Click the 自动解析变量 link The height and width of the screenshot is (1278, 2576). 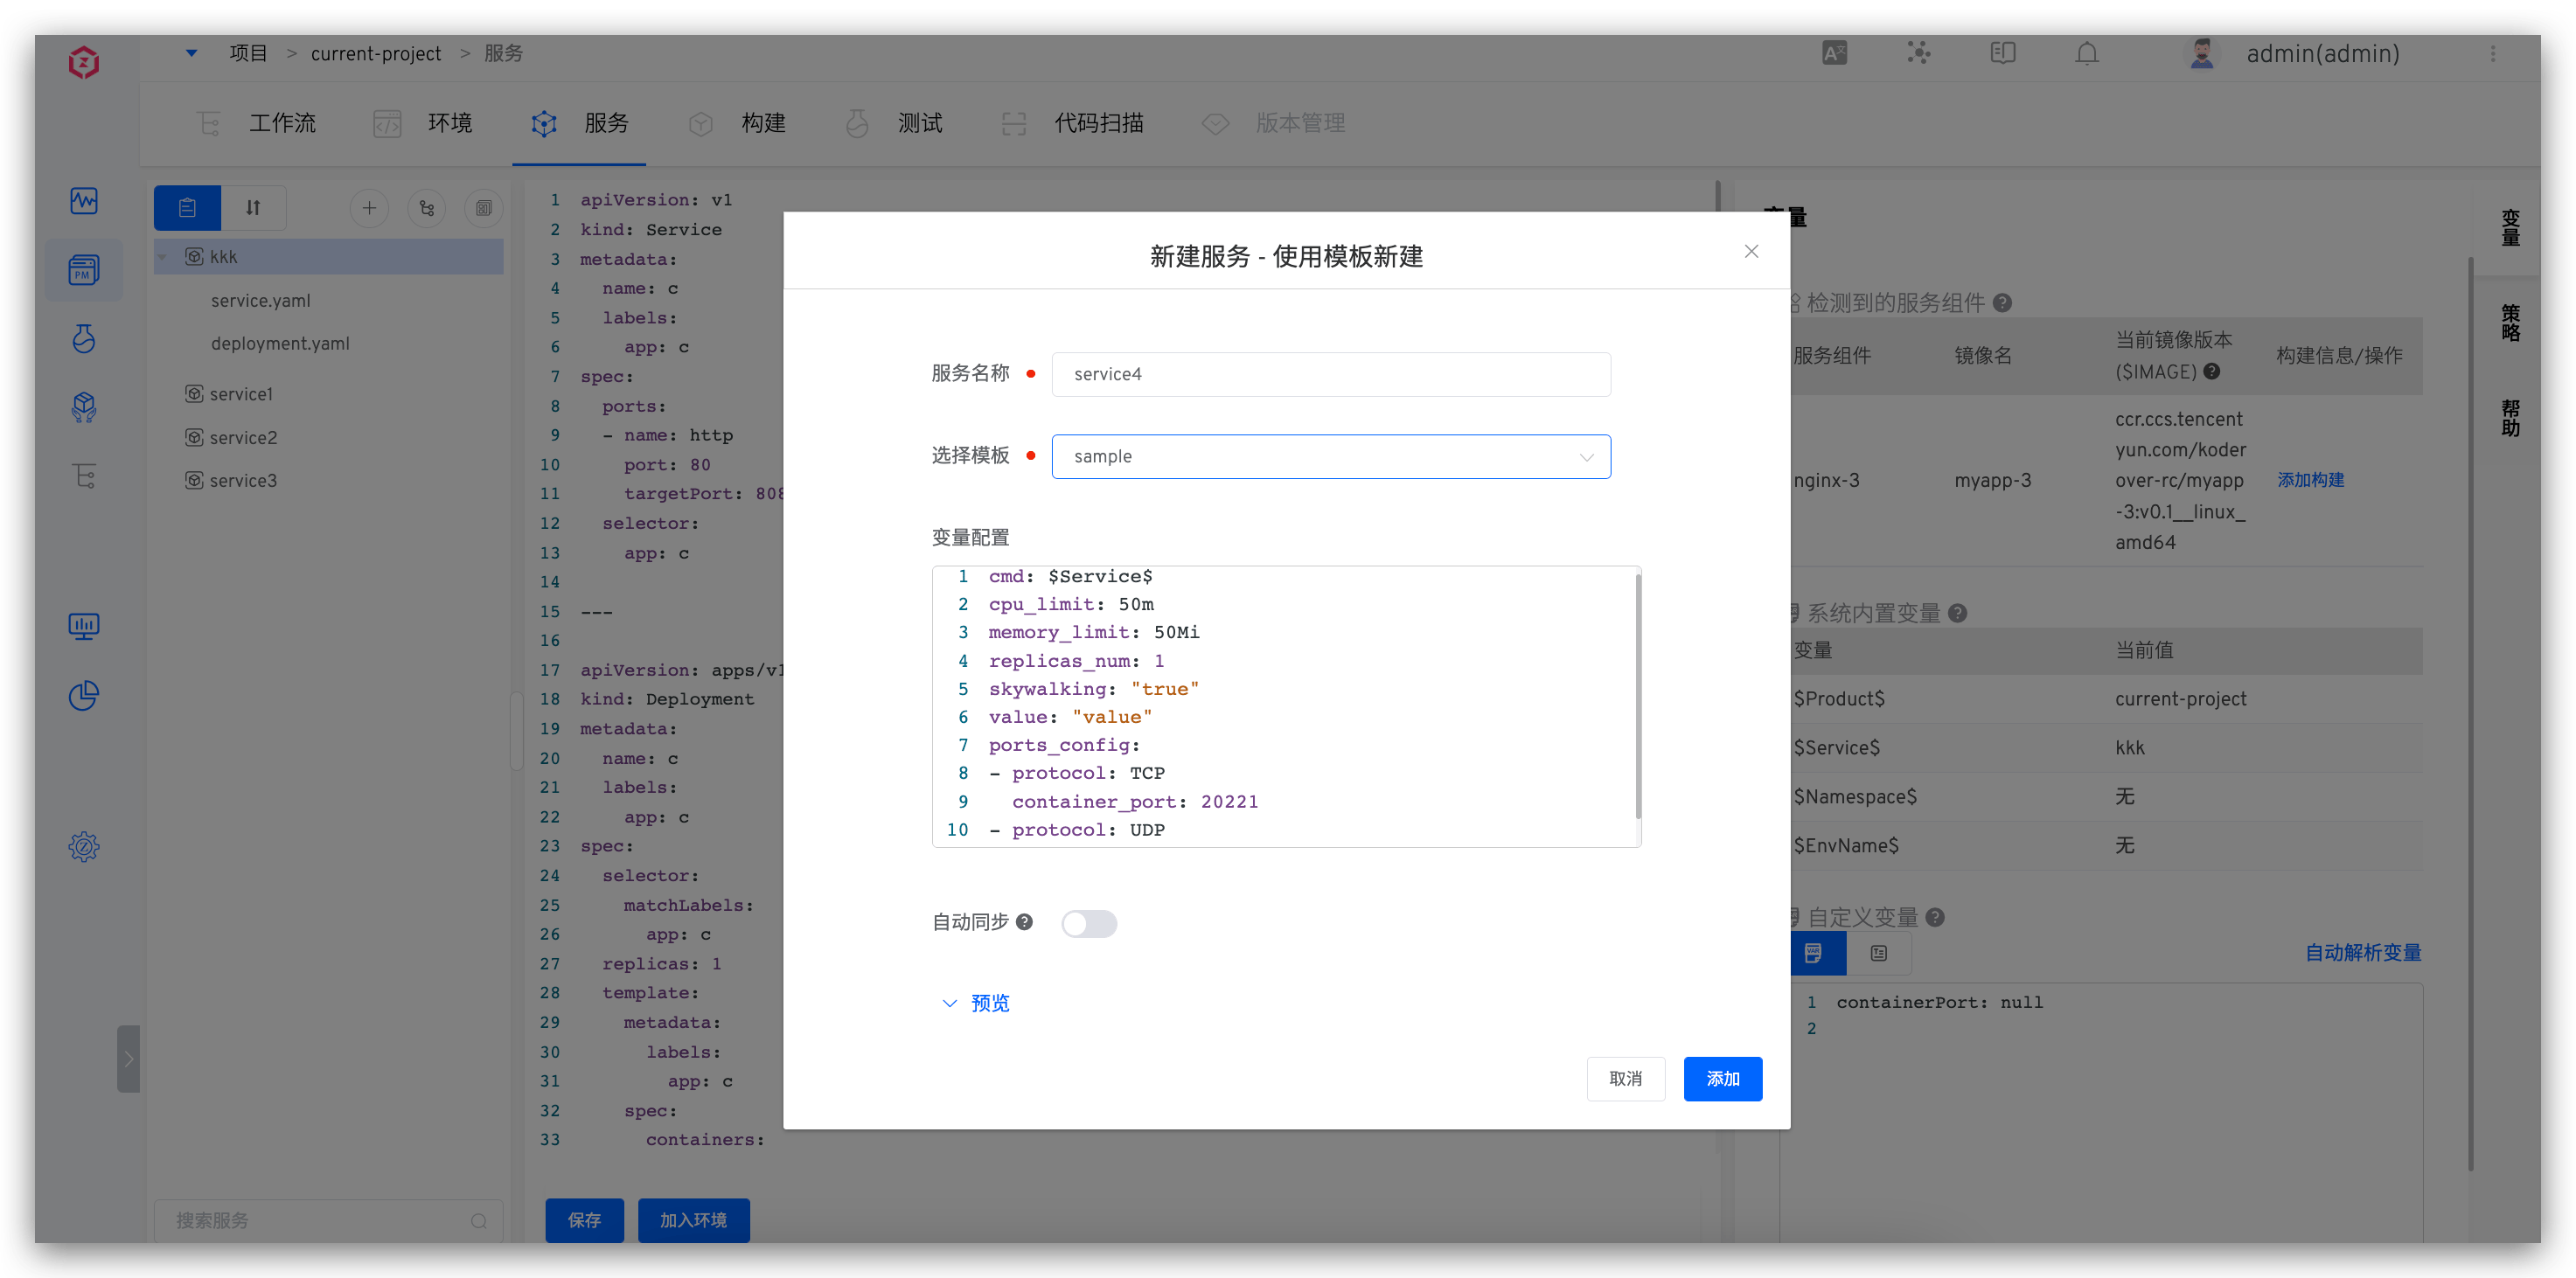pyautogui.click(x=2363, y=952)
